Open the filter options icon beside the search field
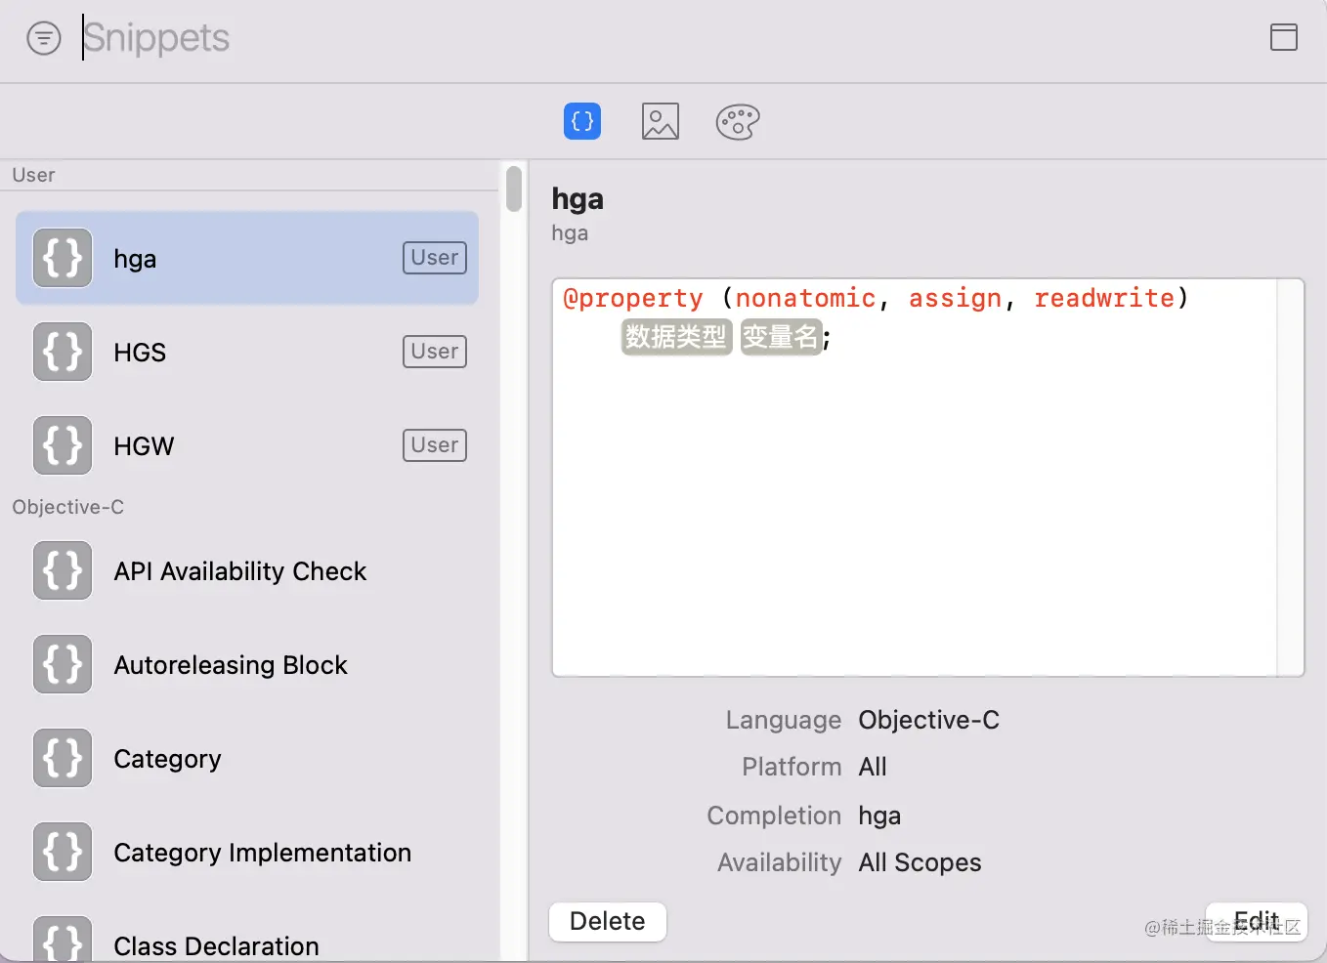 (43, 38)
